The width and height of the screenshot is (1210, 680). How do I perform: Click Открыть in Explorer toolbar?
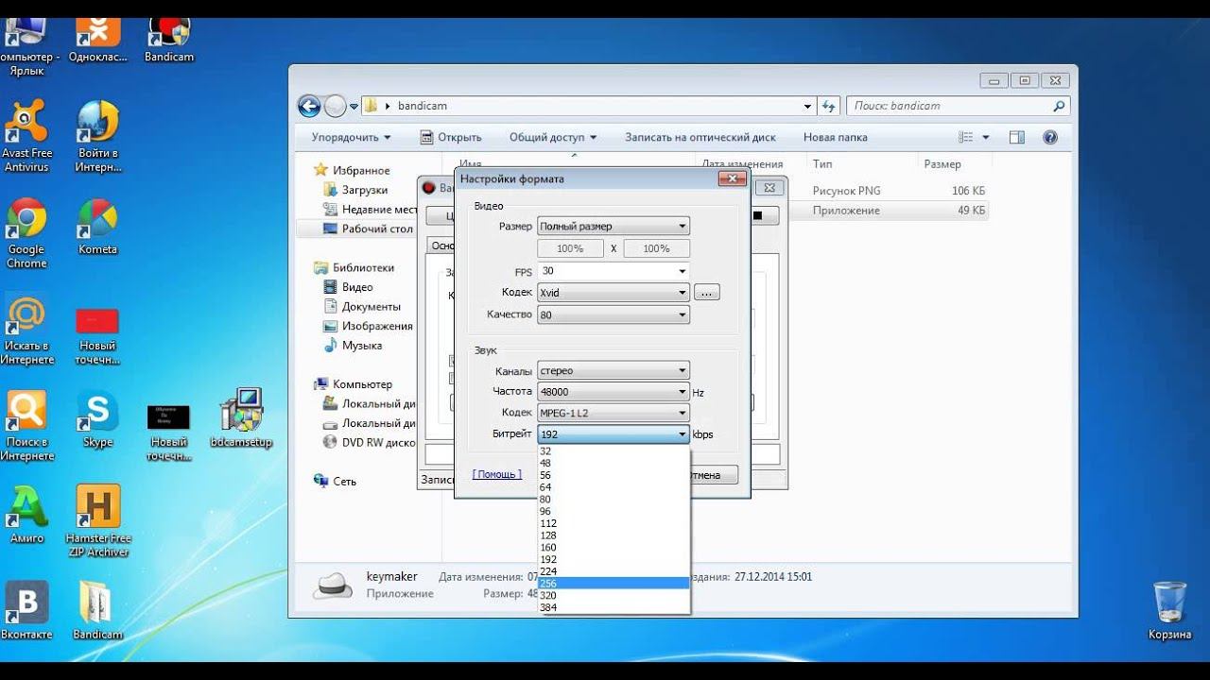[450, 137]
